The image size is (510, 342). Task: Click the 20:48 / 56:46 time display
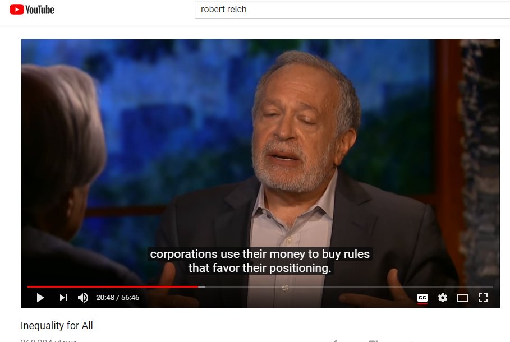pos(117,298)
